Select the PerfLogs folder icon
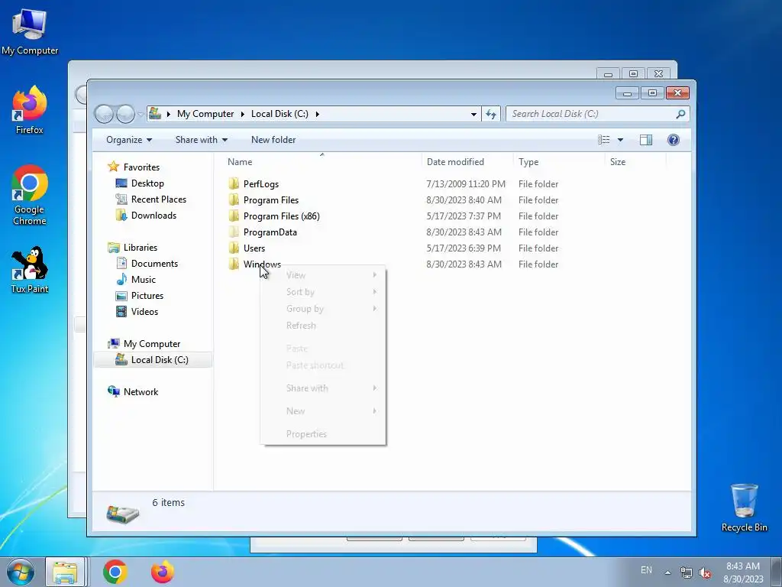Image resolution: width=782 pixels, height=587 pixels. click(x=234, y=183)
